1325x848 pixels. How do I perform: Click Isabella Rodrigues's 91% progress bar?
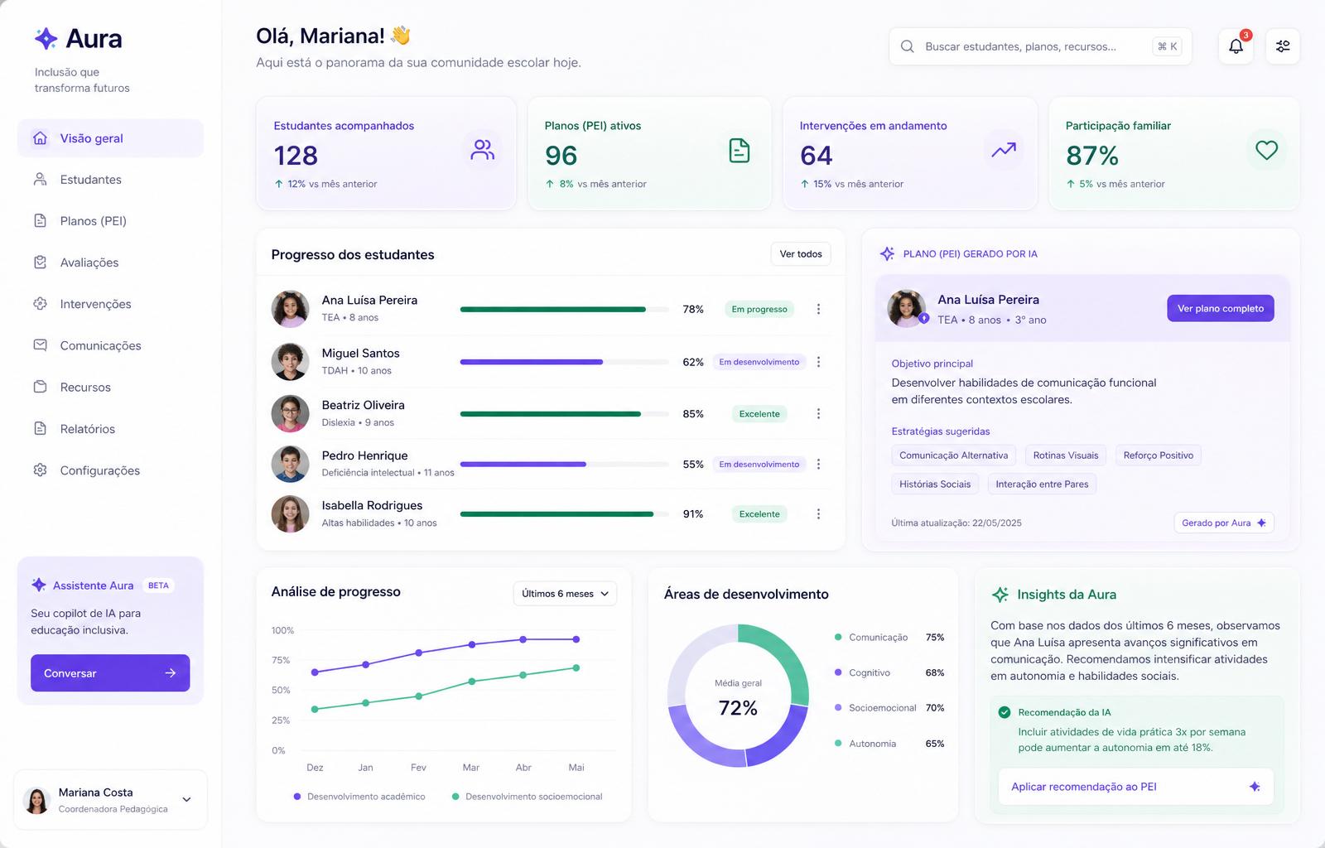pyautogui.click(x=564, y=513)
